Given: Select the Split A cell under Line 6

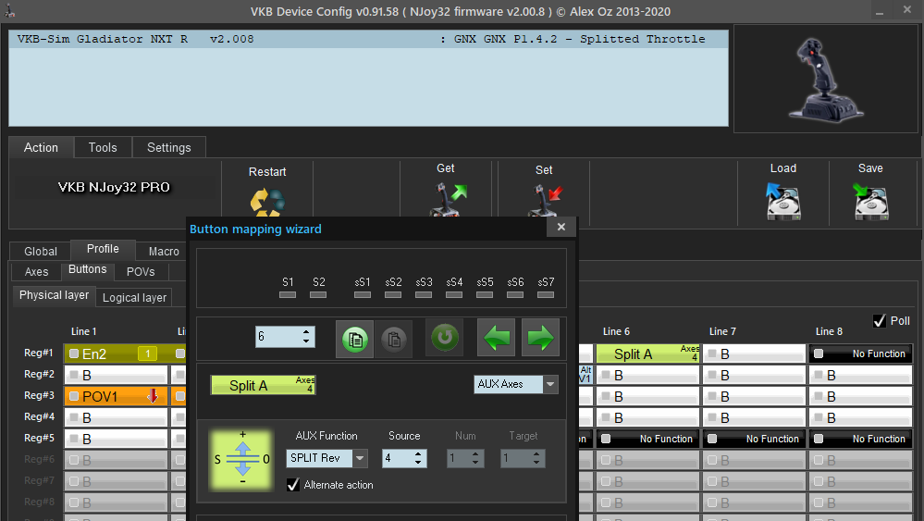Looking at the screenshot, I should pos(647,354).
